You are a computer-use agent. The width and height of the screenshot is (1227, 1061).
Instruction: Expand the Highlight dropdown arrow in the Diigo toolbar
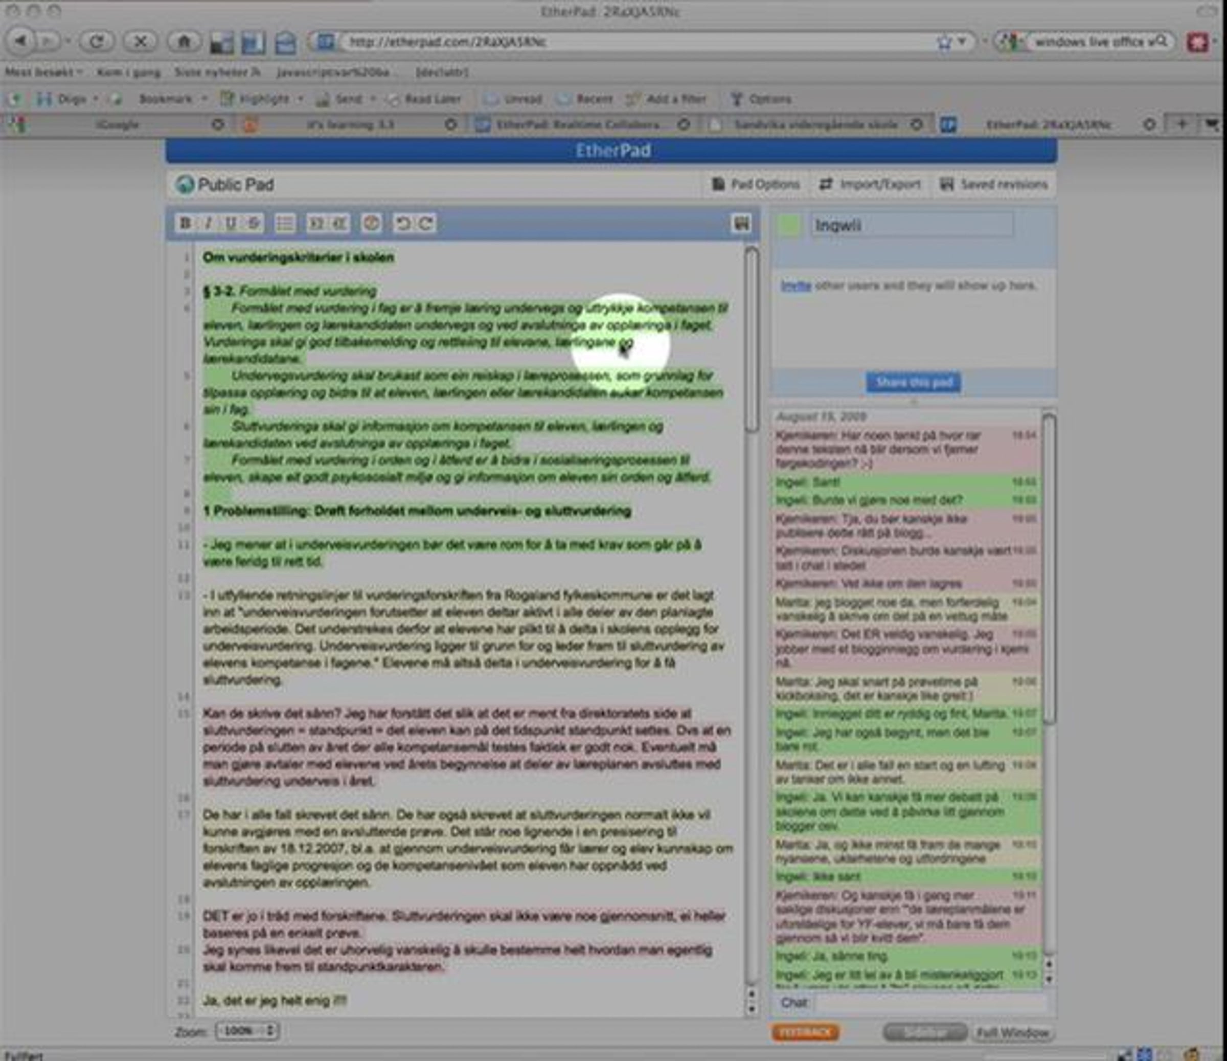[x=300, y=99]
